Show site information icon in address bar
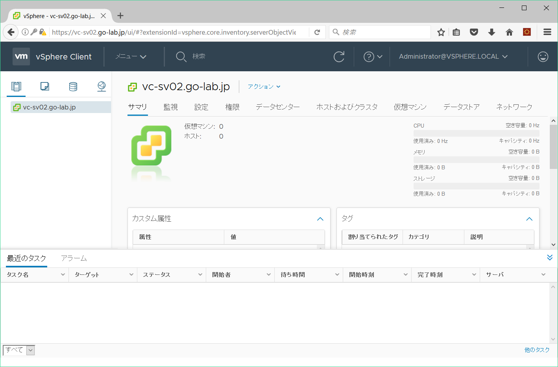Screen dimensions: 558x367 click(x=25, y=32)
